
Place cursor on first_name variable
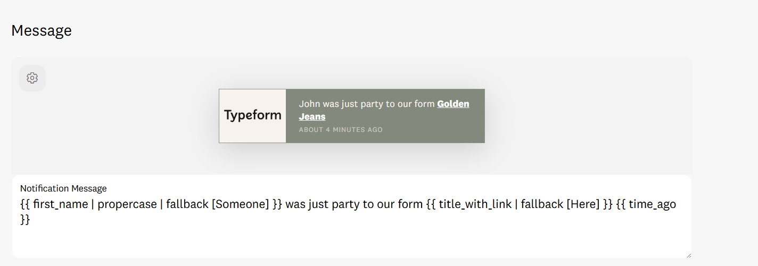(60, 204)
